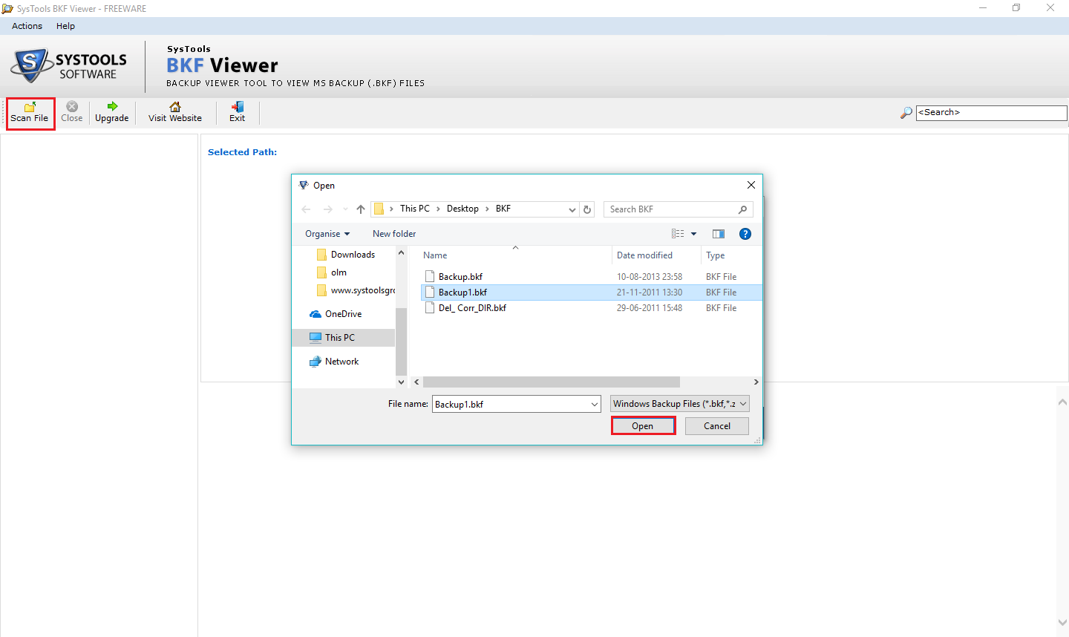Image resolution: width=1069 pixels, height=637 pixels.
Task: Click New folder in dialog
Action: point(394,234)
